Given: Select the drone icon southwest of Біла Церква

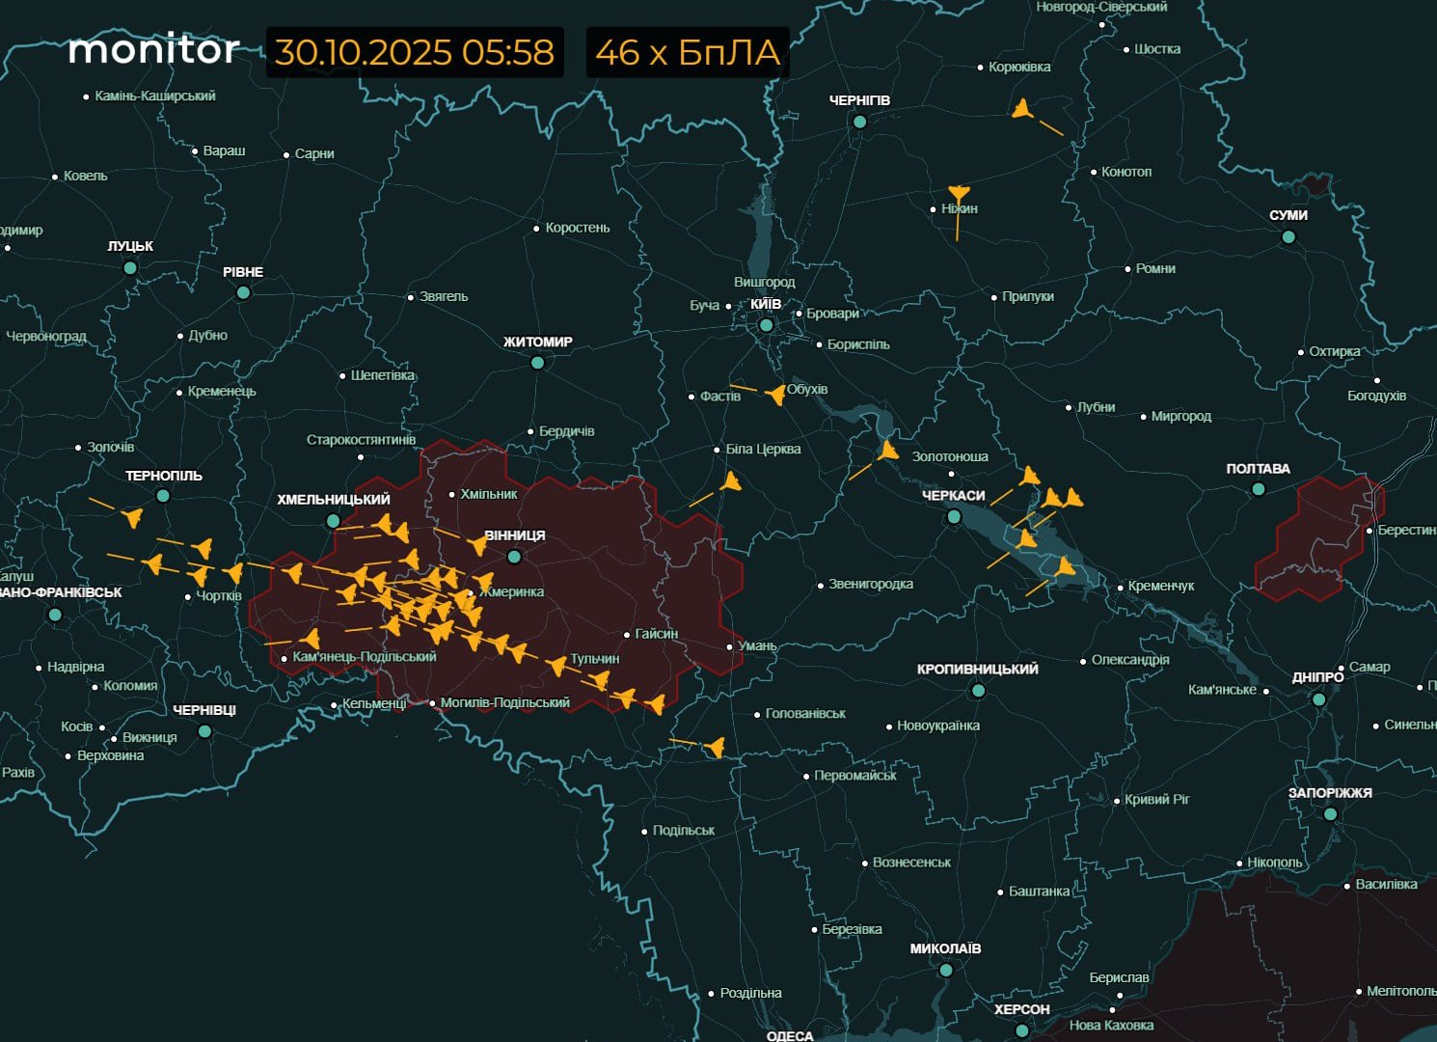Looking at the screenshot, I should pos(731,481).
